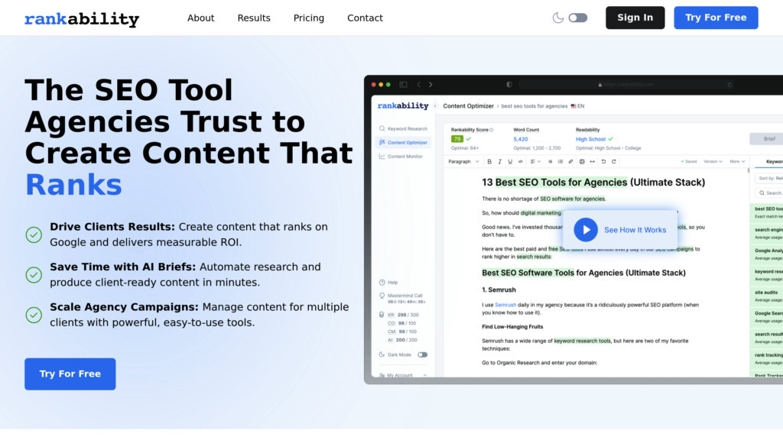Screen dimensions: 783x440
Task: Enable Dark Mode switch in app sidebar
Action: pyautogui.click(x=422, y=354)
